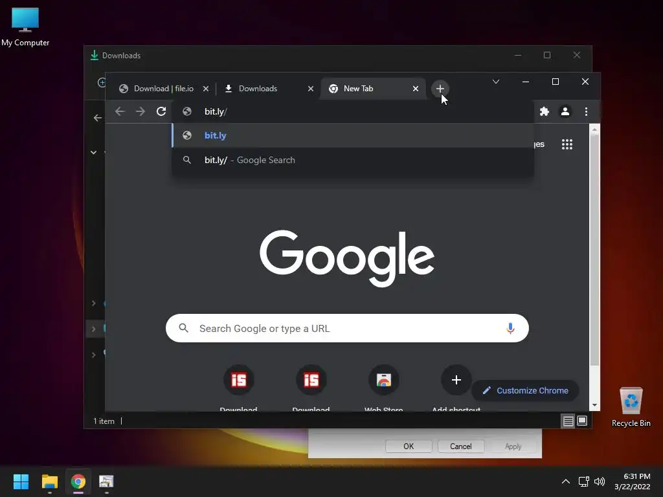
Task: Expand first collapsed Explorer tree node
Action: click(x=93, y=304)
